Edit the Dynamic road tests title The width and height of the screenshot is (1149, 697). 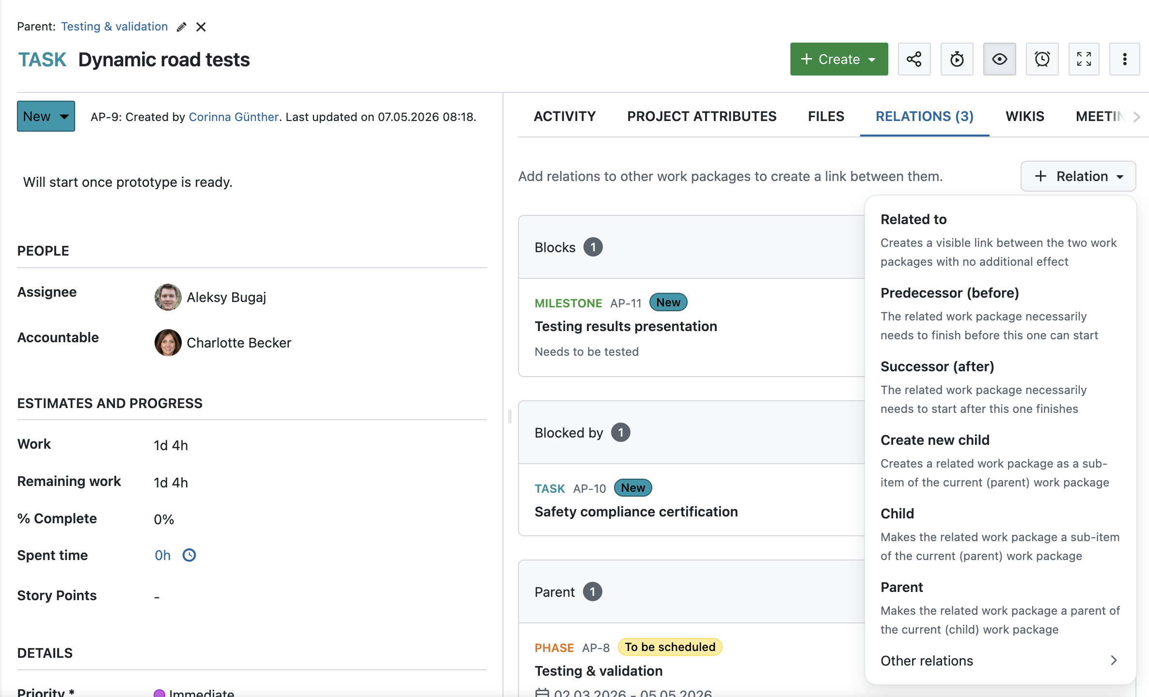click(x=164, y=60)
